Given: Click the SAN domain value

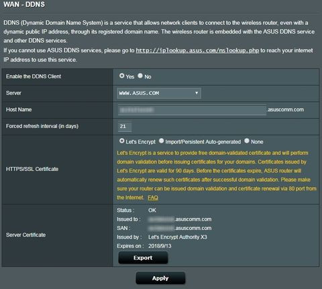Looking at the screenshot, I should tap(180, 228).
